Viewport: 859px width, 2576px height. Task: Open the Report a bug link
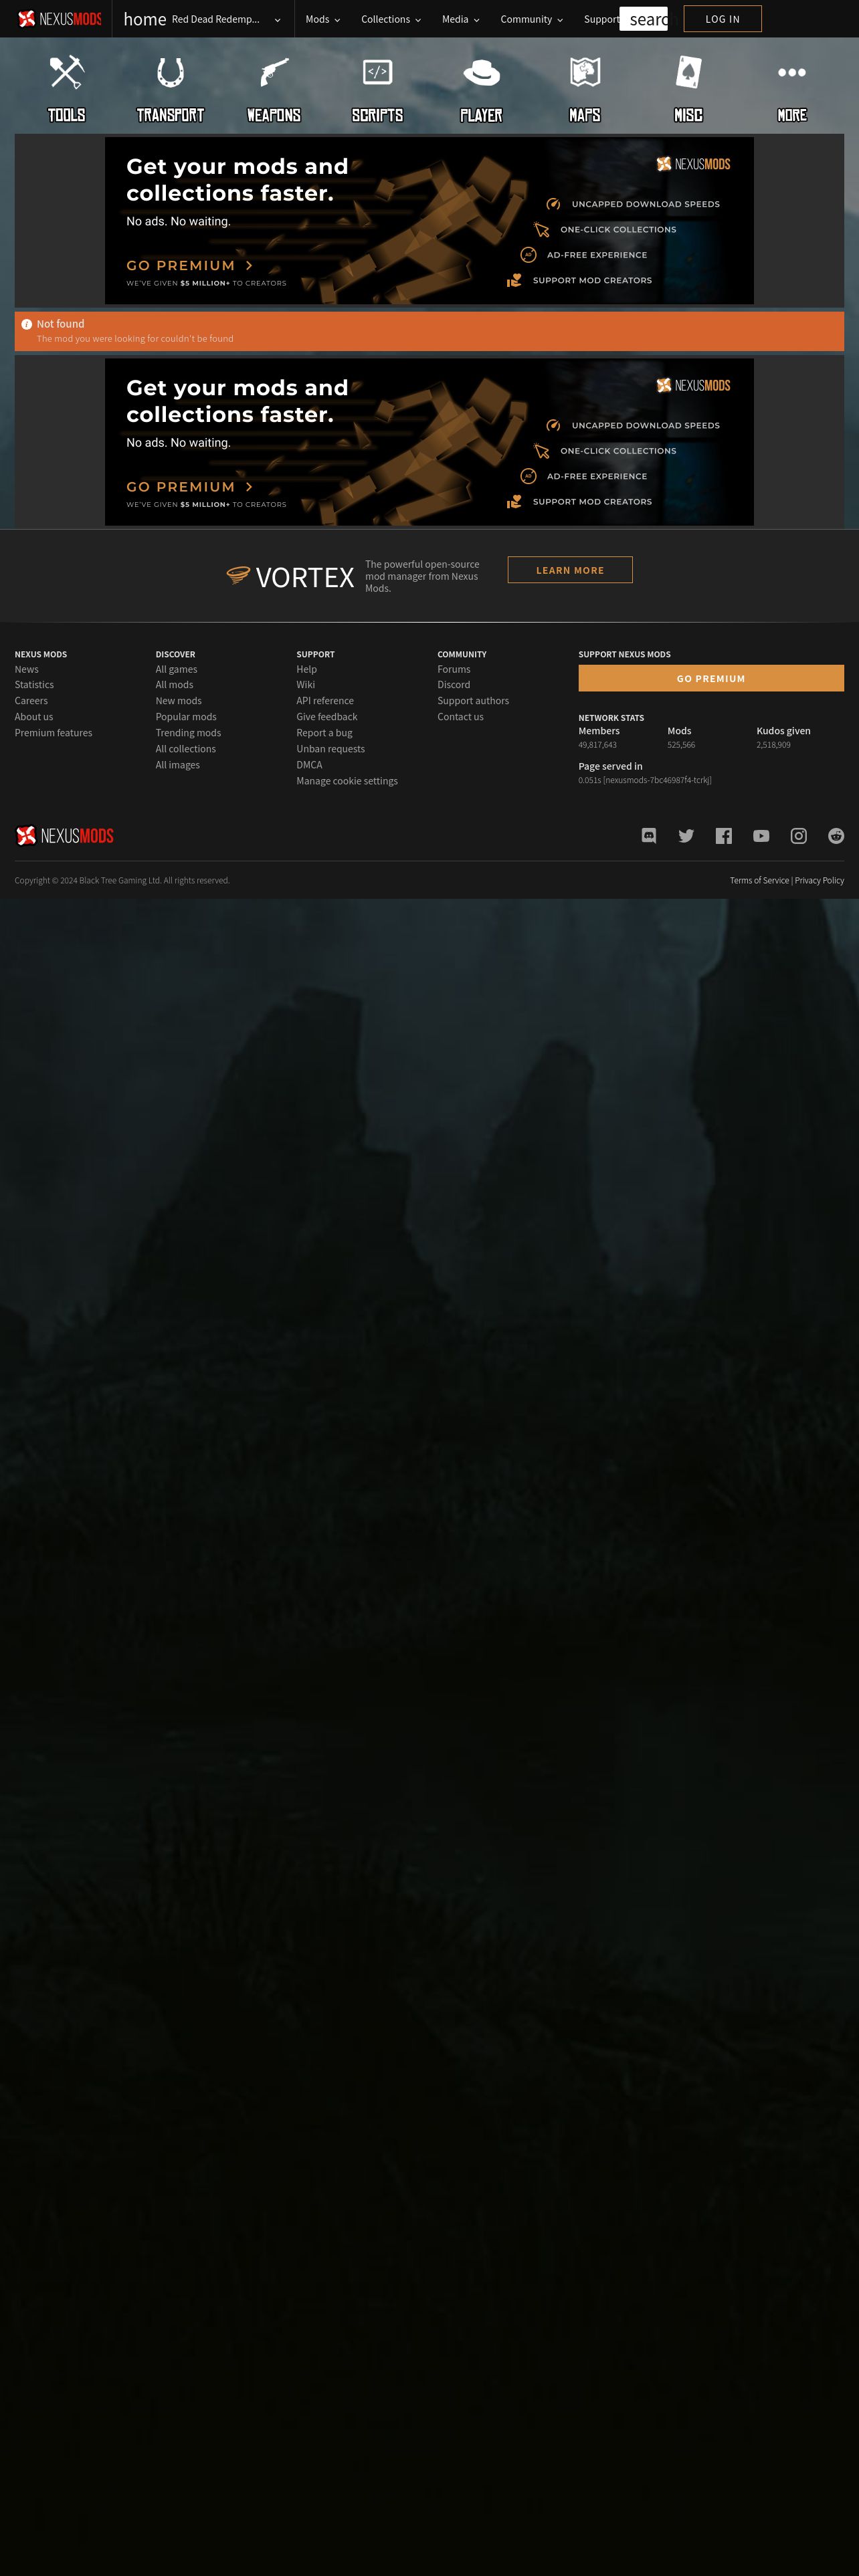point(324,733)
